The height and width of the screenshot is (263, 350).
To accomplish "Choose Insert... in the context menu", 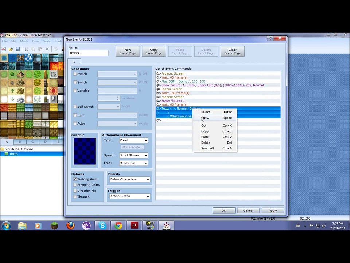I will [214, 112].
